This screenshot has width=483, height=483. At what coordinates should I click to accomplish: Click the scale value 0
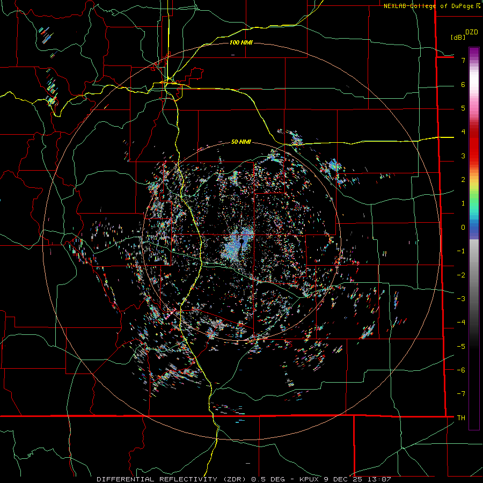point(463,228)
